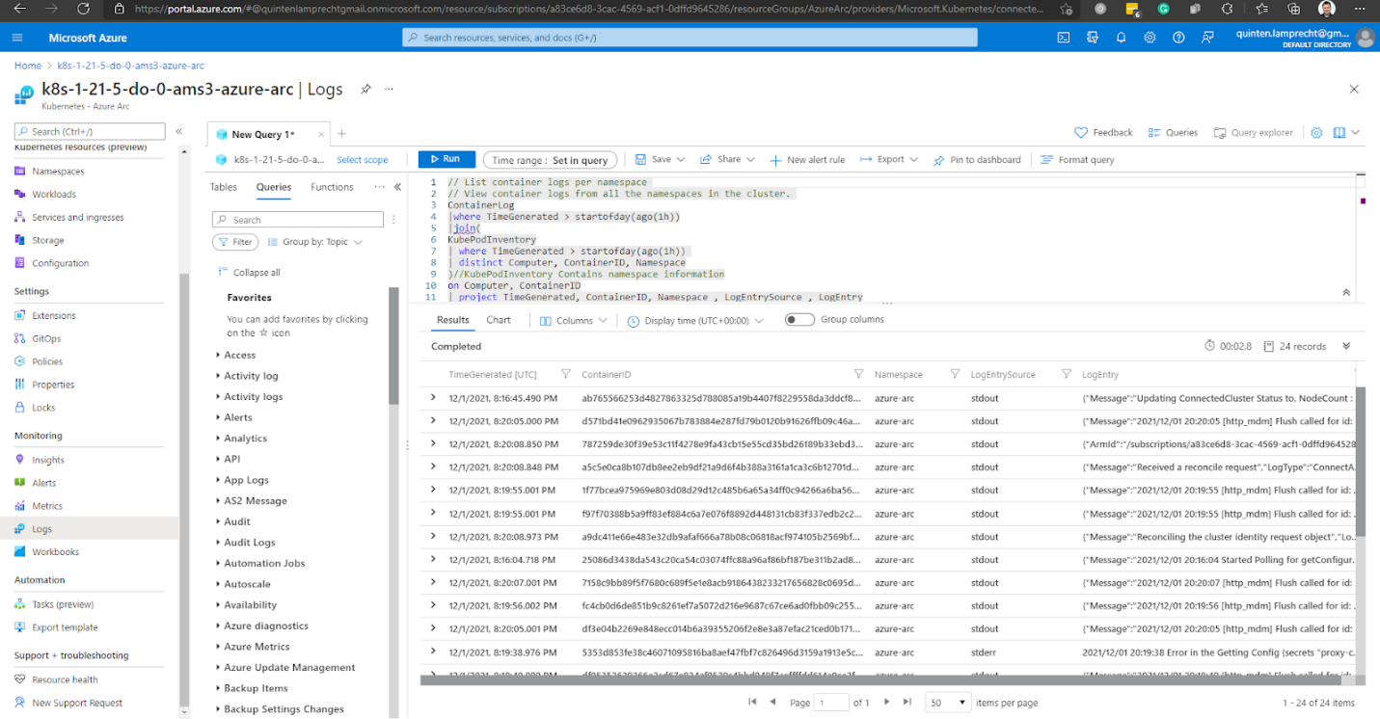Open GitOps in the left menu
The image size is (1380, 719).
click(x=46, y=338)
